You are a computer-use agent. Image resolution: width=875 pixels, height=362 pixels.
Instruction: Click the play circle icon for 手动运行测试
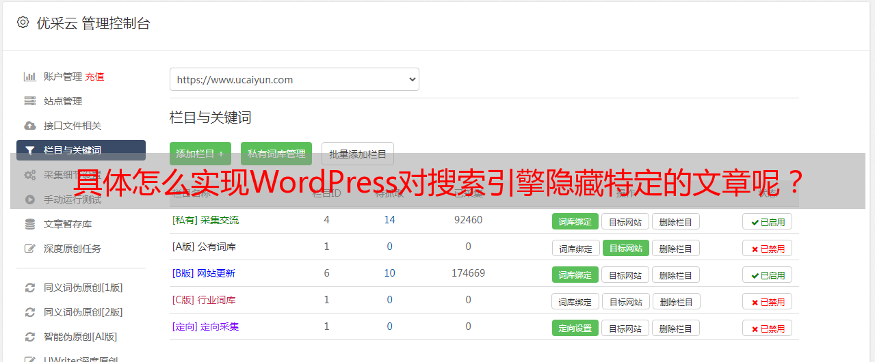tap(29, 199)
